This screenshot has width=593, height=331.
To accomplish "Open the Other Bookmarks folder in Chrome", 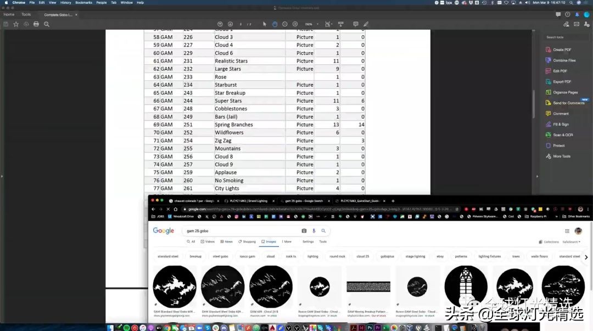I will pyautogui.click(x=576, y=216).
